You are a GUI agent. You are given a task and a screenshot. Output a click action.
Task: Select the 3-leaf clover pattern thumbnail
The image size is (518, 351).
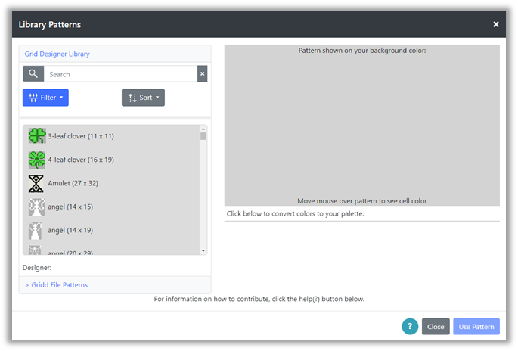[x=37, y=136]
